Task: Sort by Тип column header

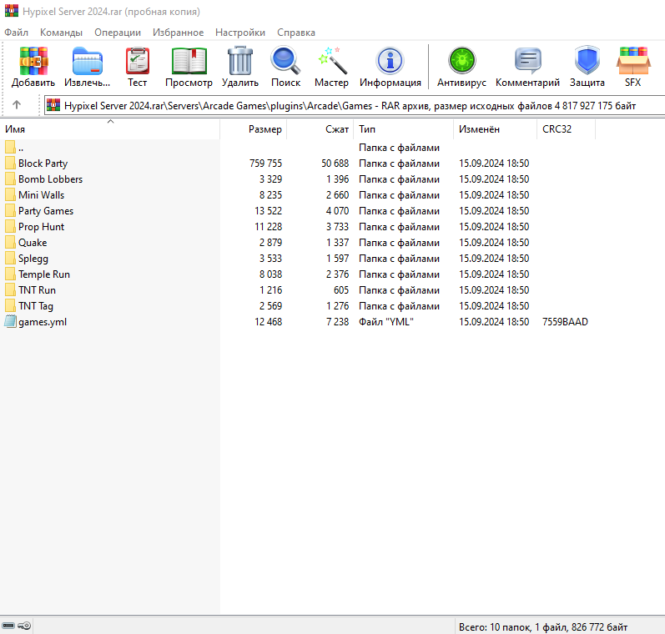Action: [x=404, y=129]
